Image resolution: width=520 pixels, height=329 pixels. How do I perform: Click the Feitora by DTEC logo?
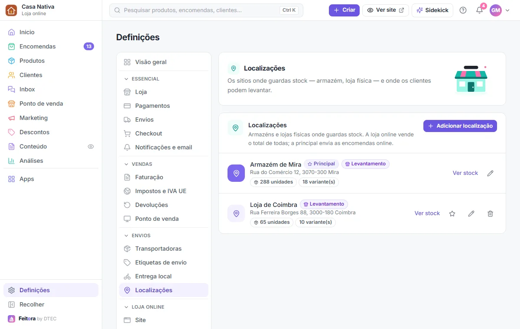coord(32,319)
